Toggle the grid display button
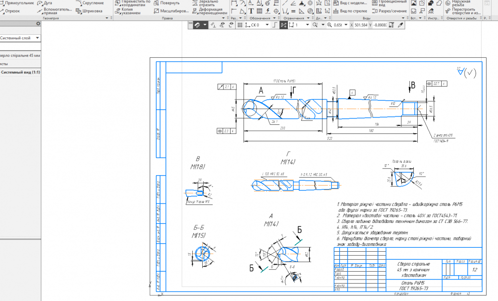The height and width of the screenshot is (301, 498). pos(240,25)
